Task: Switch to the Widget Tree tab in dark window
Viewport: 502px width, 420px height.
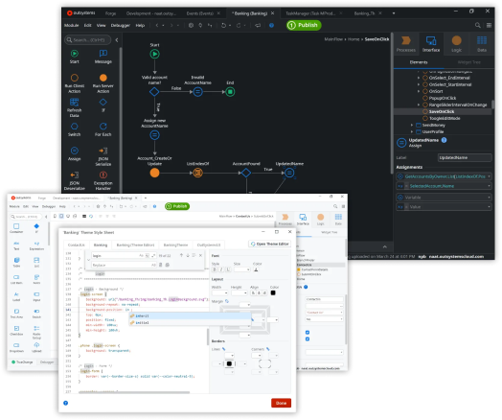Action: coord(469,62)
